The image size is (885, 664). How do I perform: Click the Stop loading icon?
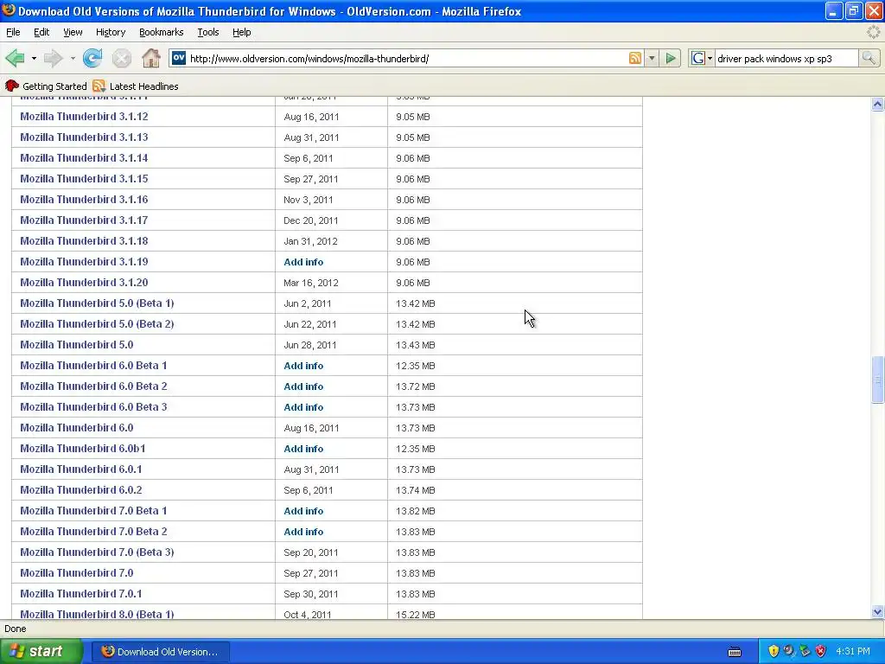[121, 58]
